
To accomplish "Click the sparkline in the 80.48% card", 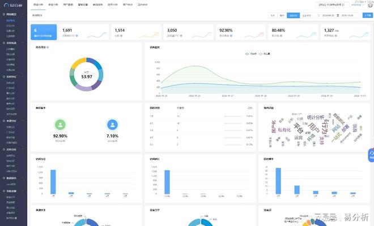I will click(x=307, y=35).
